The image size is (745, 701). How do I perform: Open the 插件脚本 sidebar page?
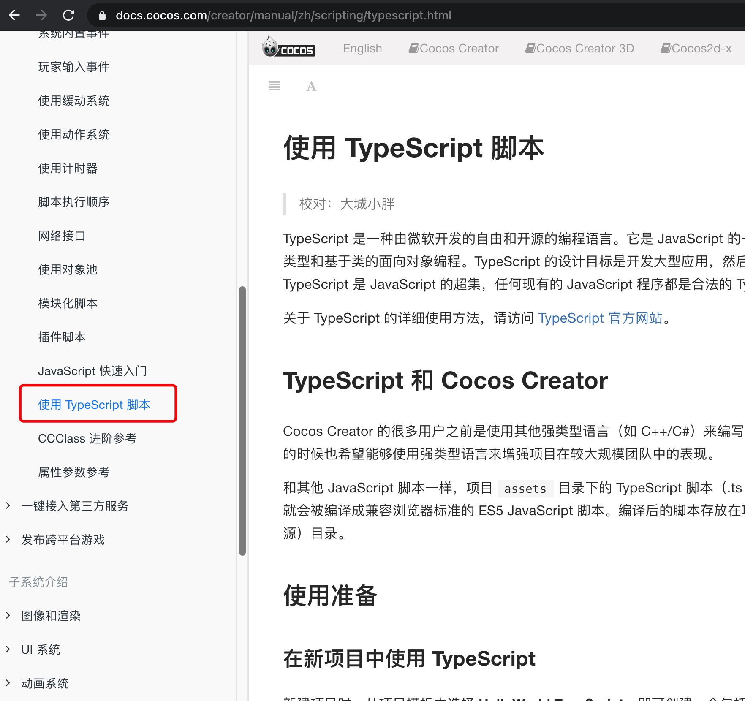click(62, 337)
